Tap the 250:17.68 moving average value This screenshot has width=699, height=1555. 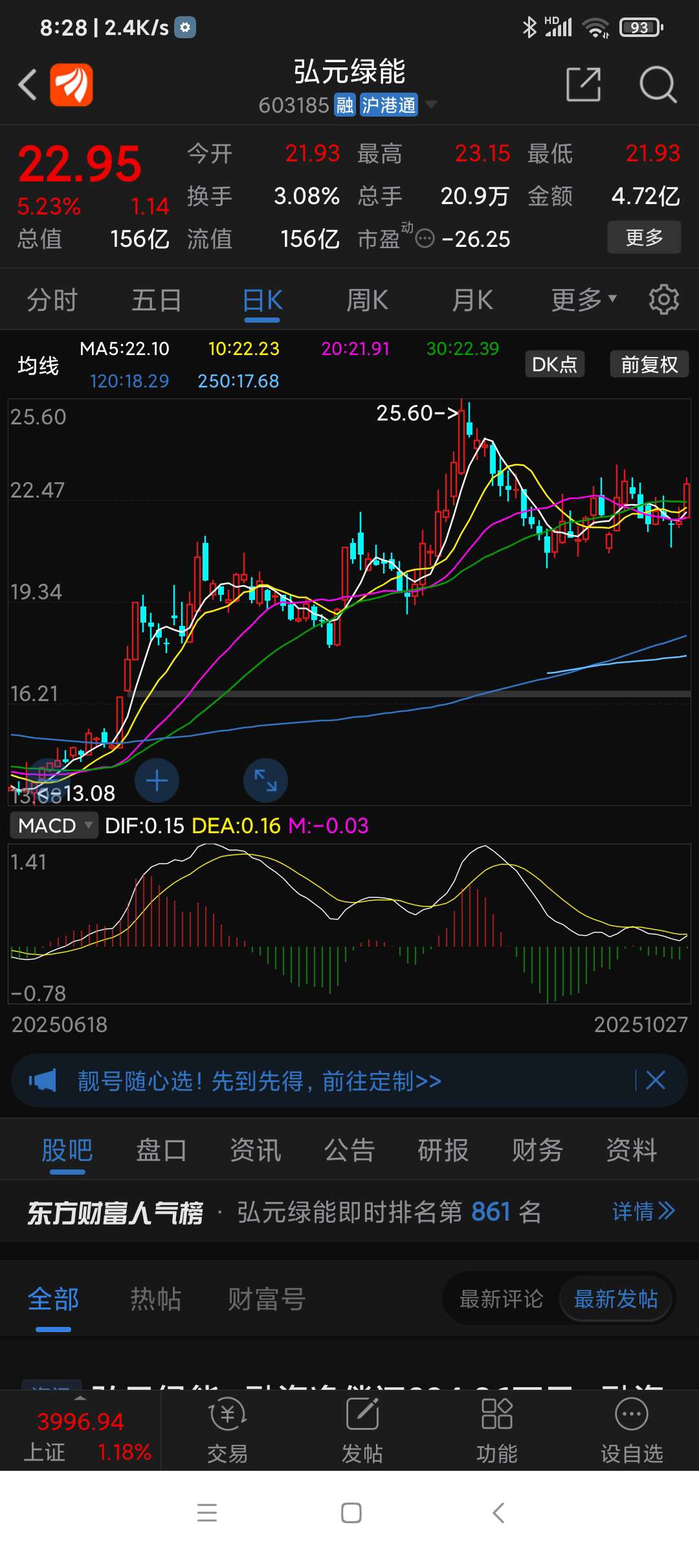(x=238, y=381)
